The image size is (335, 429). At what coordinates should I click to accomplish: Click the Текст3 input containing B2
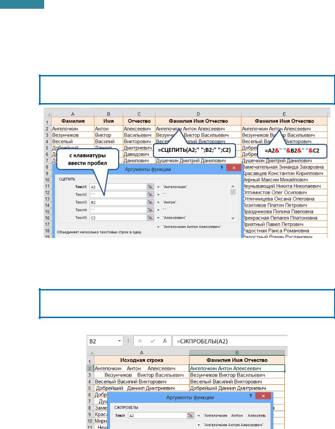point(118,202)
